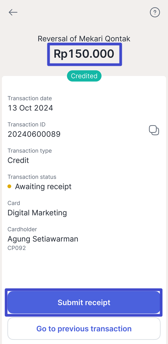Viewport: 168px width, 344px height.
Task: Select the Rp150.000 amount text
Action: 84,54
